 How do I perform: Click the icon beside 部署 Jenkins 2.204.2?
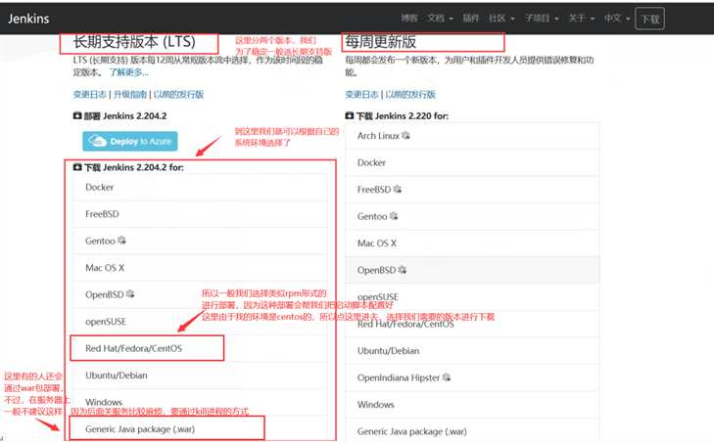pyautogui.click(x=77, y=116)
